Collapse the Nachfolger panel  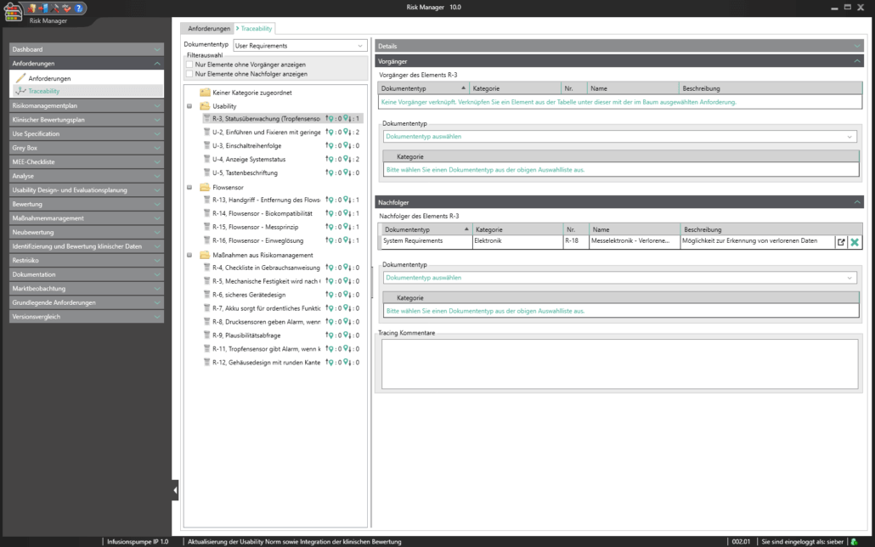click(856, 202)
